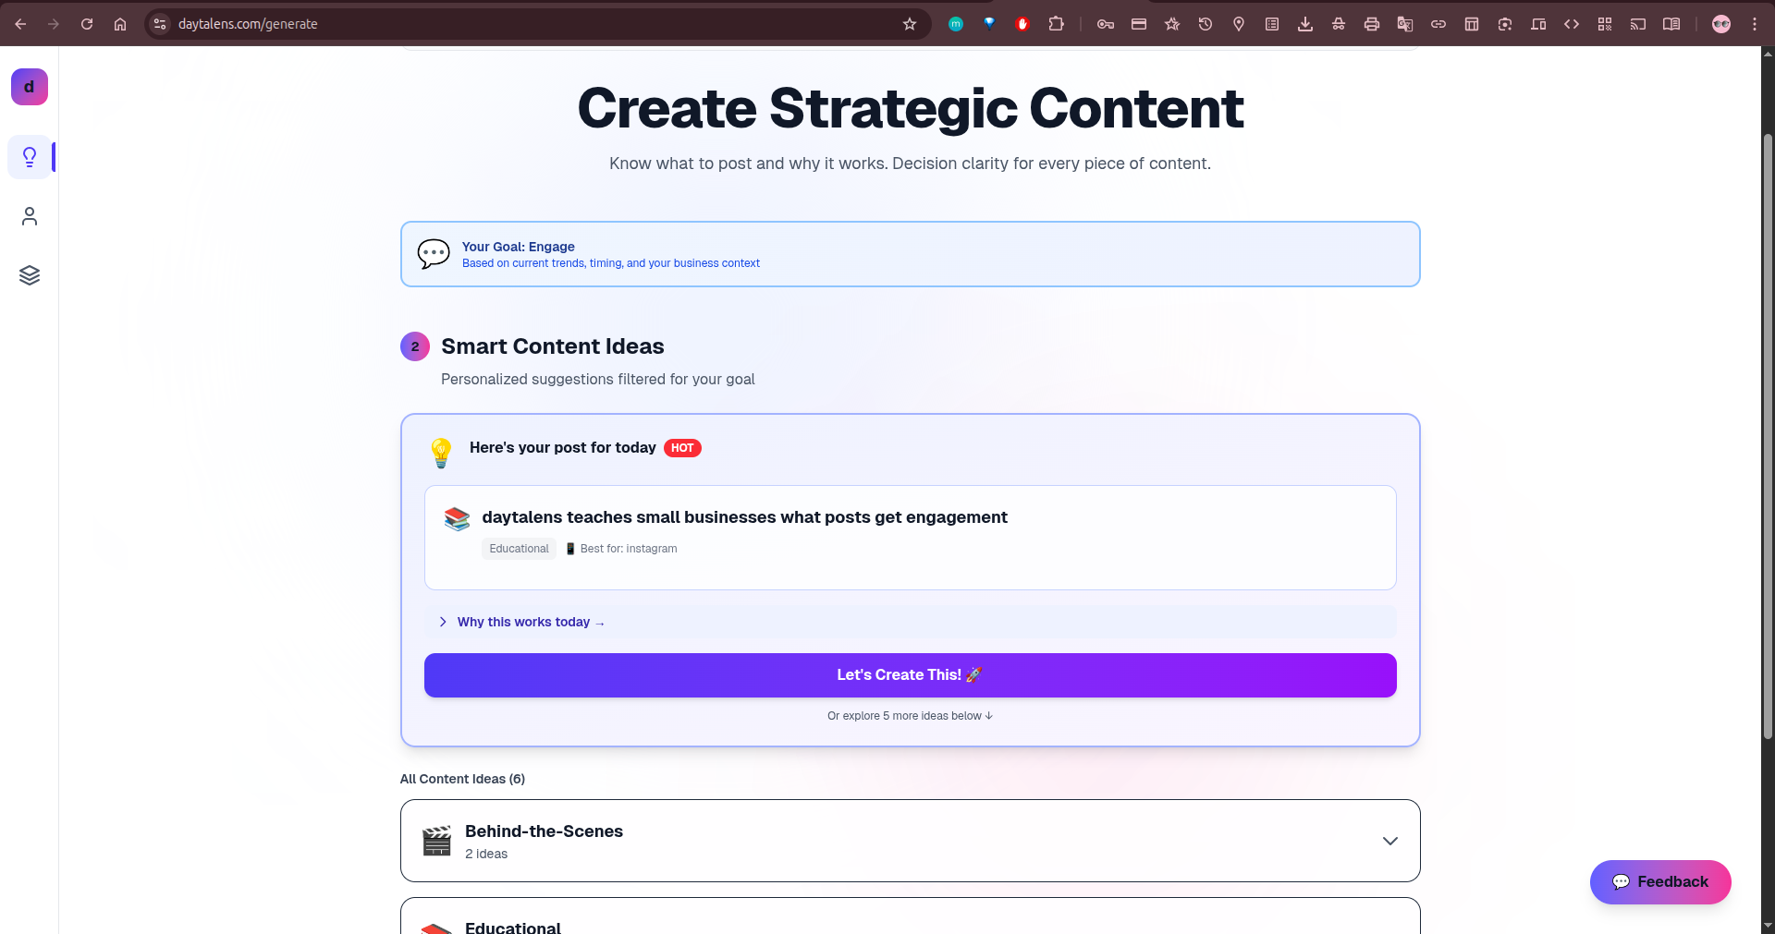
Task: Click the cast icon in browser toolbar
Action: pos(1638,24)
